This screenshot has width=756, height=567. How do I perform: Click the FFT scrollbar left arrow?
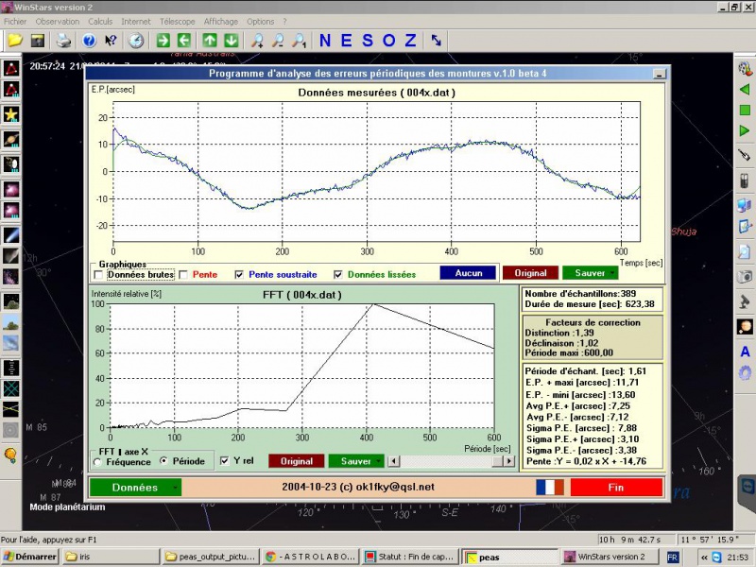(394, 461)
